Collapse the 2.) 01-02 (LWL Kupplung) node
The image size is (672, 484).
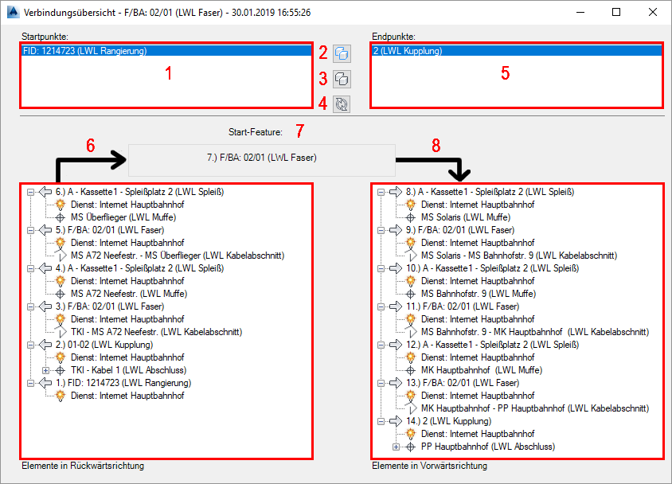30,345
